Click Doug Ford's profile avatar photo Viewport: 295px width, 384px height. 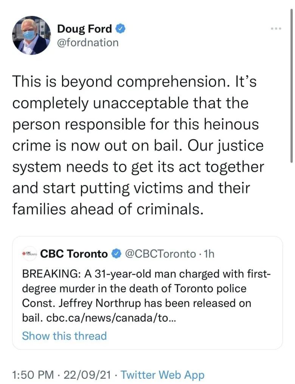[x=31, y=35]
